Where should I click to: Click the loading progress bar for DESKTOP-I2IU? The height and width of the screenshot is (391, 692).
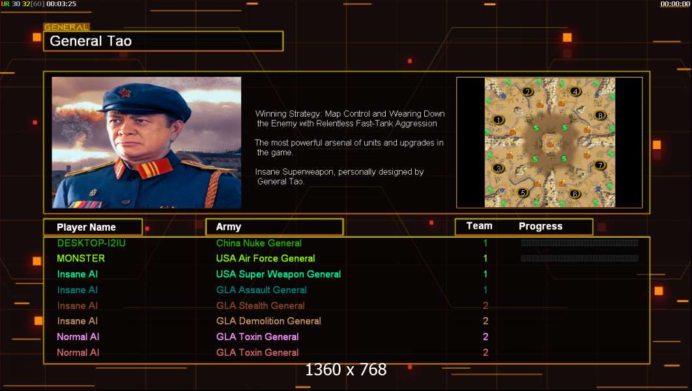tap(579, 242)
